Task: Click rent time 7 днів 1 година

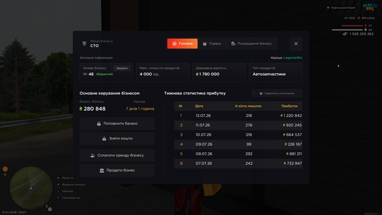Action: [140, 109]
